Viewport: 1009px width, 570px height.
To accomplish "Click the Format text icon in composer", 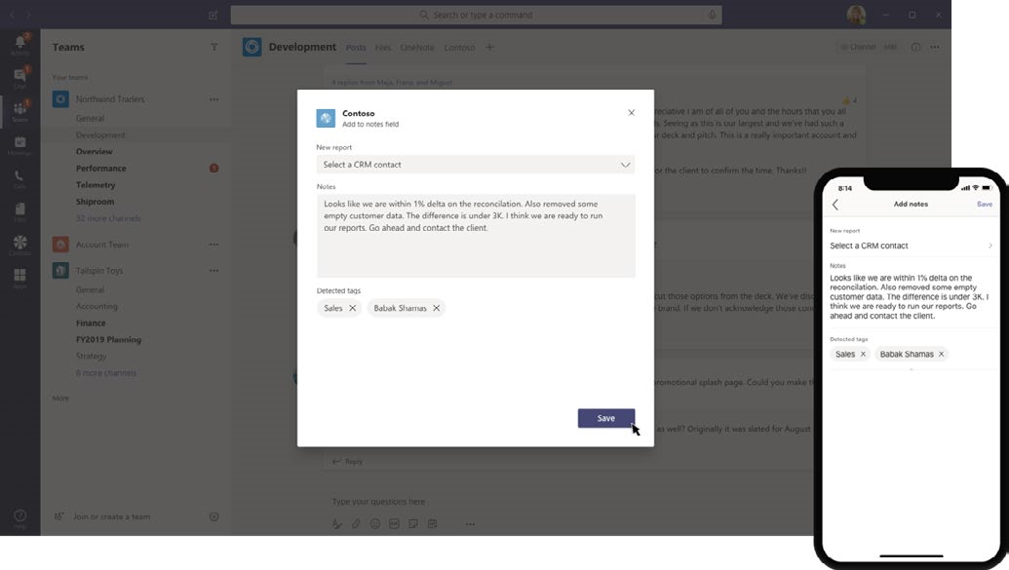I will coord(337,523).
